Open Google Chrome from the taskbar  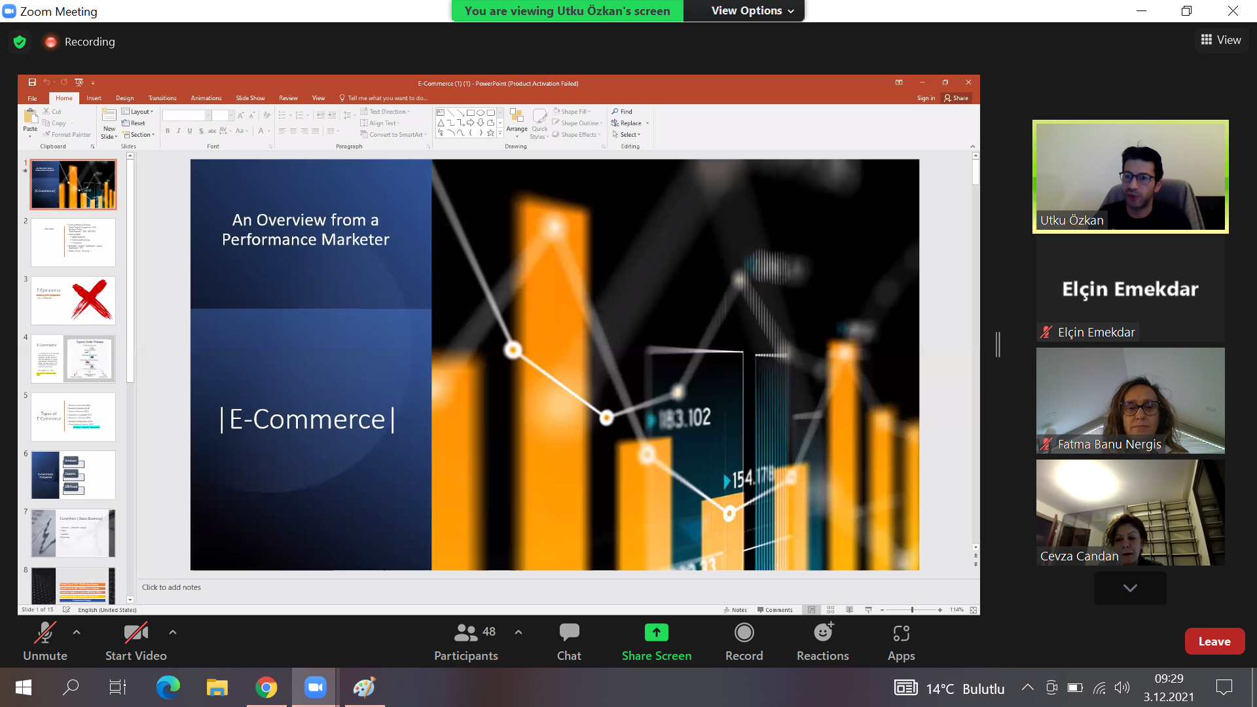pyautogui.click(x=266, y=687)
